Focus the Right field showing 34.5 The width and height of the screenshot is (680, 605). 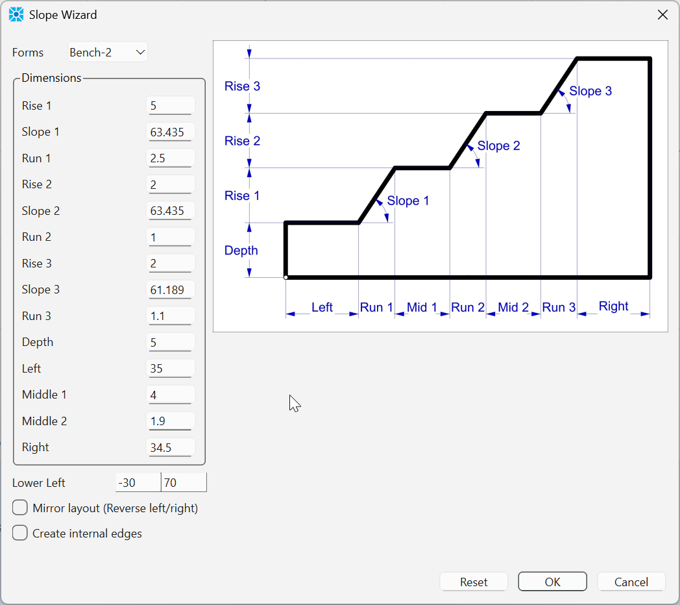(x=171, y=447)
